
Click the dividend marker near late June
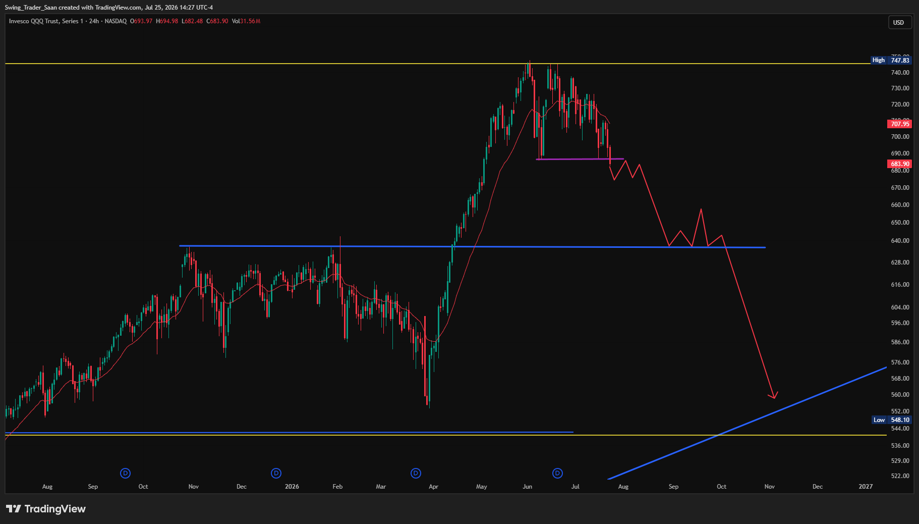[x=557, y=473]
